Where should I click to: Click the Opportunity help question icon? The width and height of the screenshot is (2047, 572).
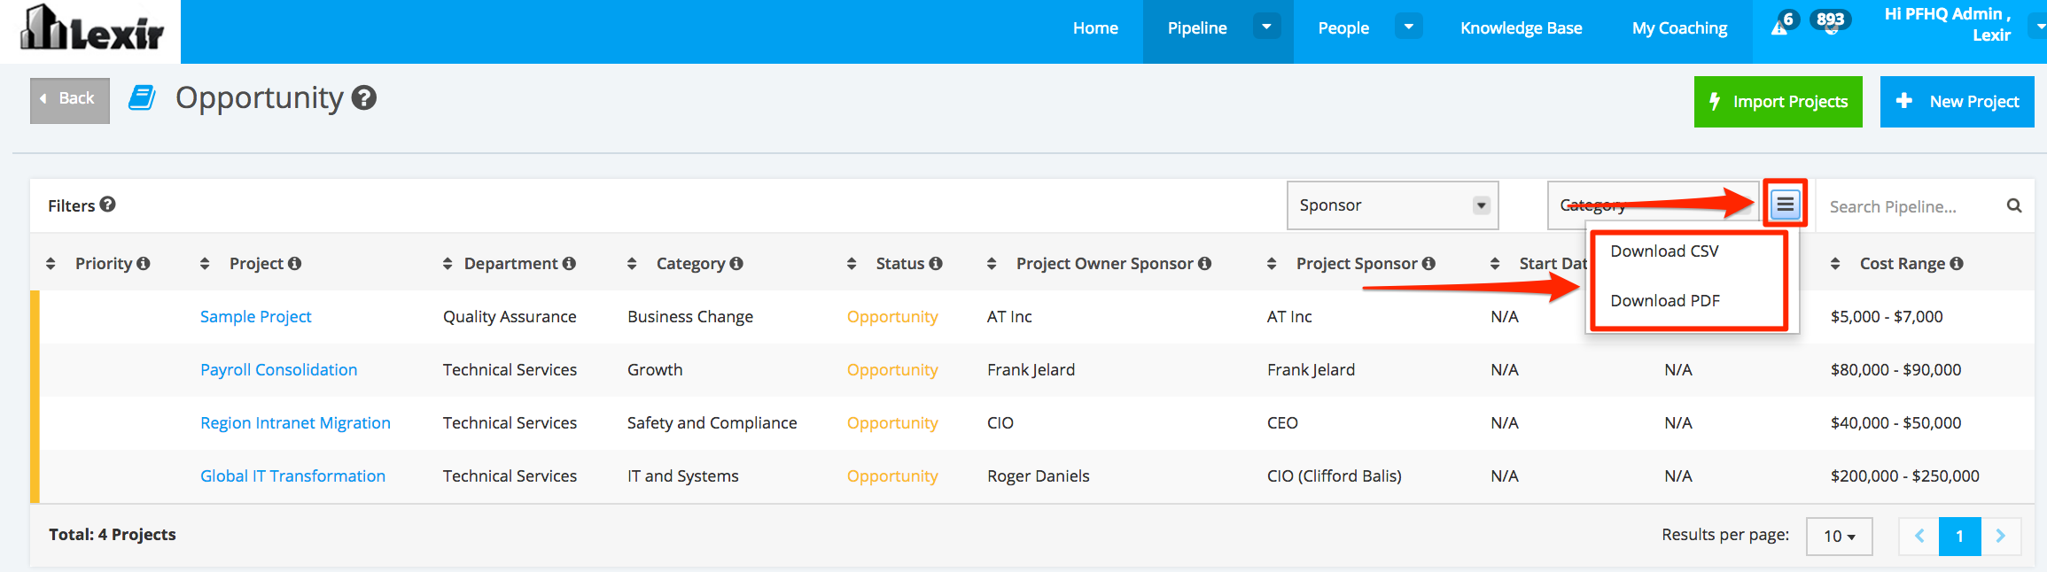pyautogui.click(x=364, y=97)
